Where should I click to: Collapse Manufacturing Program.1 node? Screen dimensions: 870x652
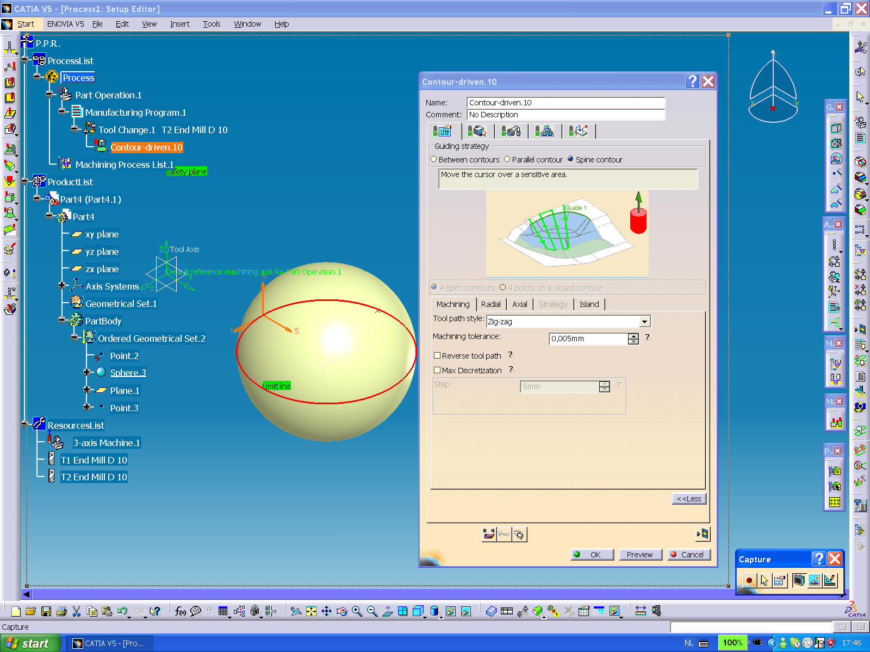(62, 112)
